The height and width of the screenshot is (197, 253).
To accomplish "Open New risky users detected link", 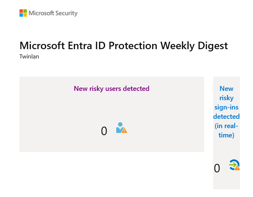I will 111,89.
